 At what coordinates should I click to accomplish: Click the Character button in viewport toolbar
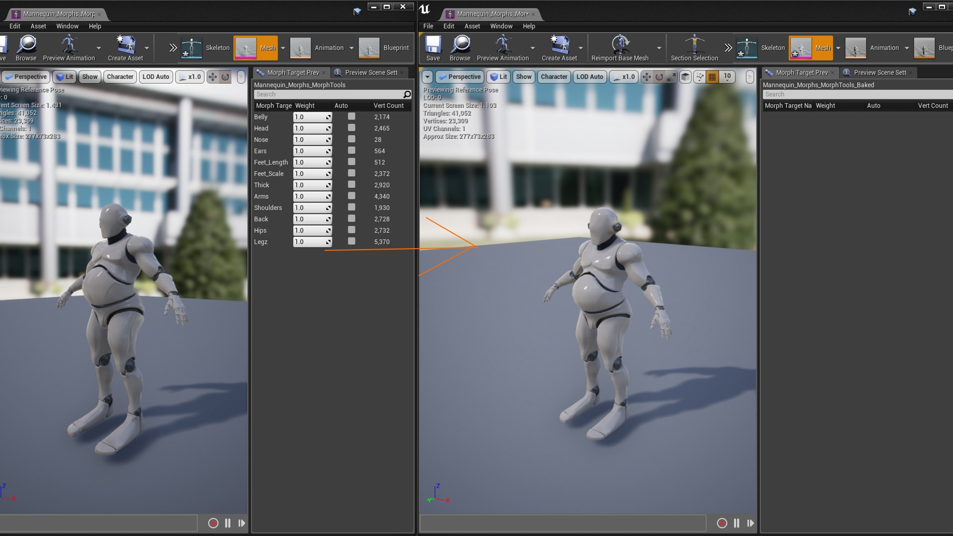(x=553, y=76)
